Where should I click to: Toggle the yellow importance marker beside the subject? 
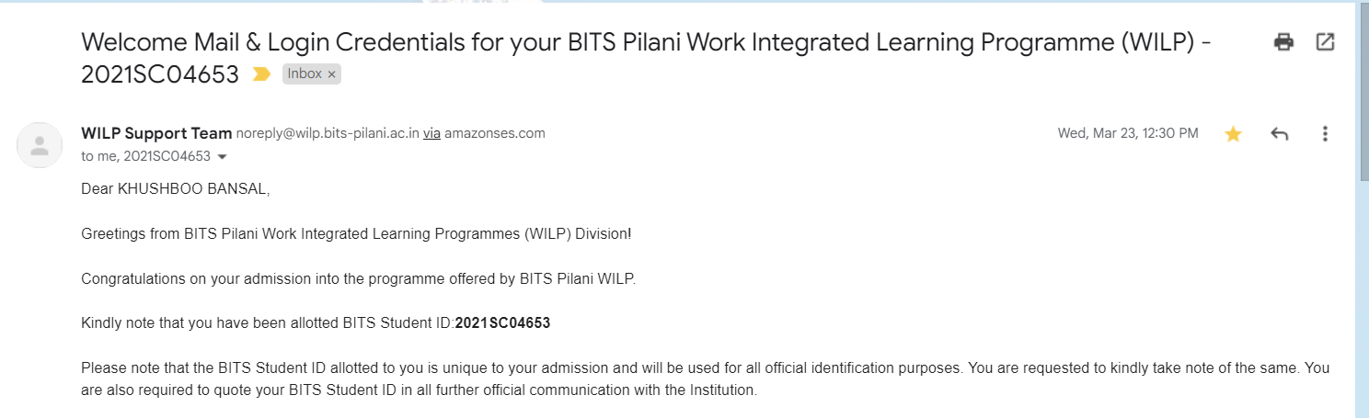pos(261,74)
